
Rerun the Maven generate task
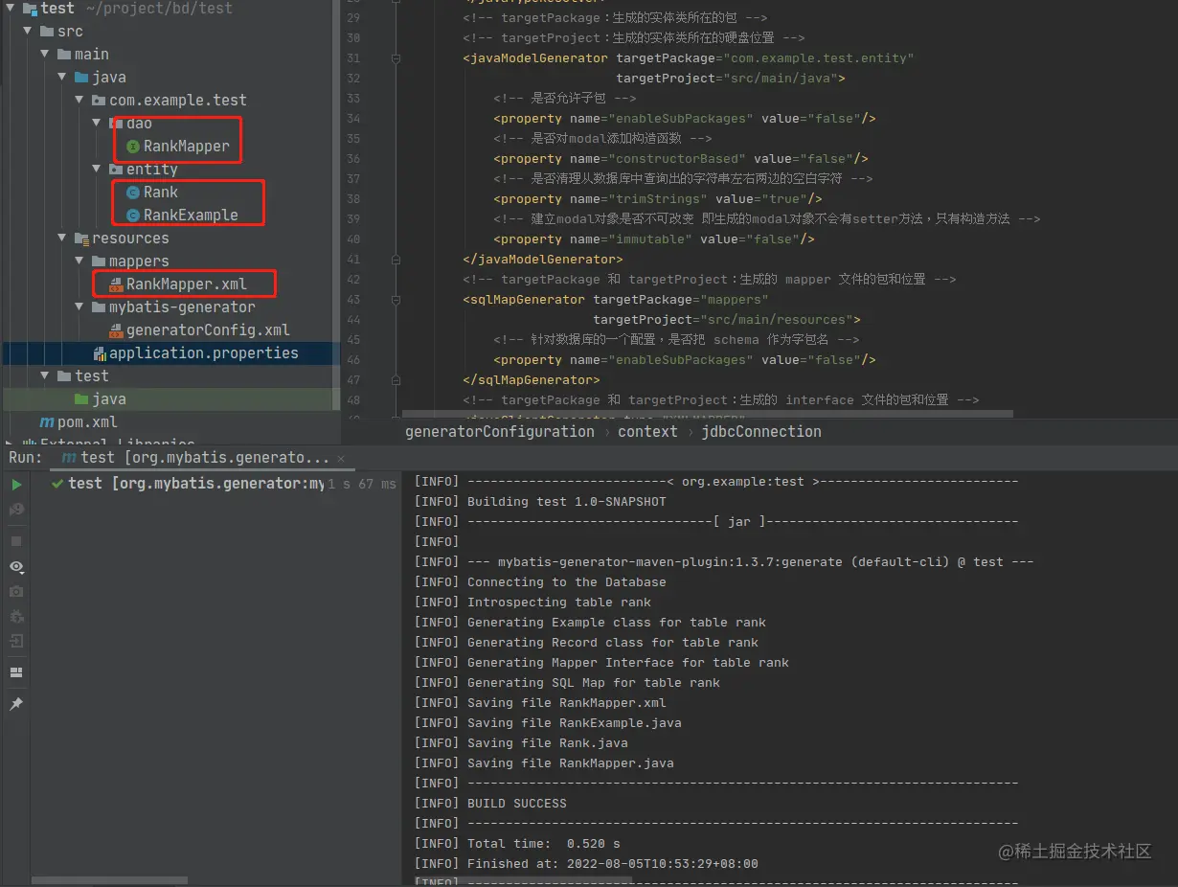click(16, 485)
